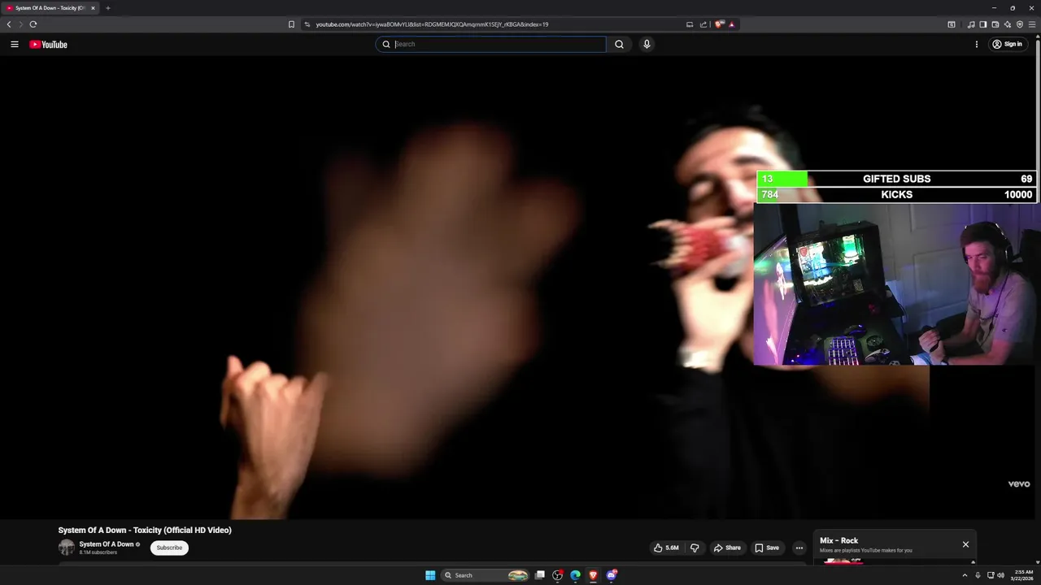Click the vevo logo in the player

pyautogui.click(x=1019, y=484)
